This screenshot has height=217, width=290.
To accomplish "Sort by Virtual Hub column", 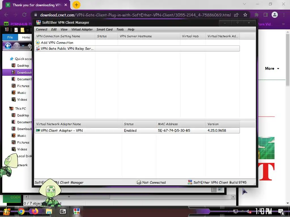I will (x=193, y=36).
